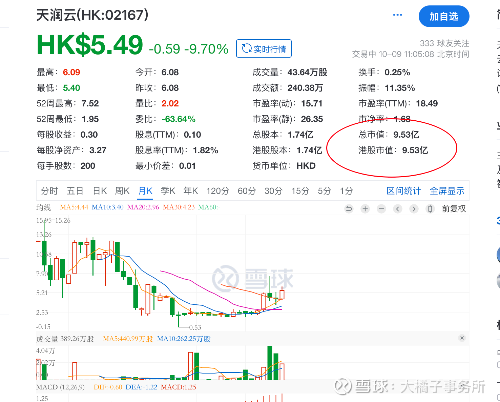Zoom in the chart with plus icon
500x402 pixels.
(x=365, y=209)
